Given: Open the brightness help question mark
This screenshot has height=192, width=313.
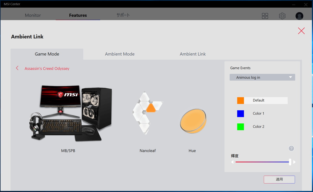Looking at the screenshot, I should (291, 148).
